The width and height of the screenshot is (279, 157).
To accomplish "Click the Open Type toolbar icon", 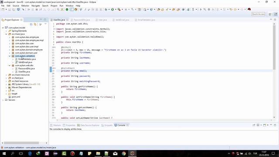I will coord(159,10).
